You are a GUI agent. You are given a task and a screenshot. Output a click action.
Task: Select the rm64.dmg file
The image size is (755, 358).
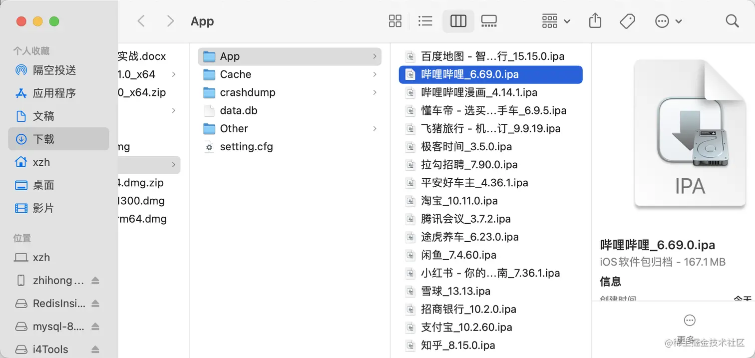[x=143, y=219]
